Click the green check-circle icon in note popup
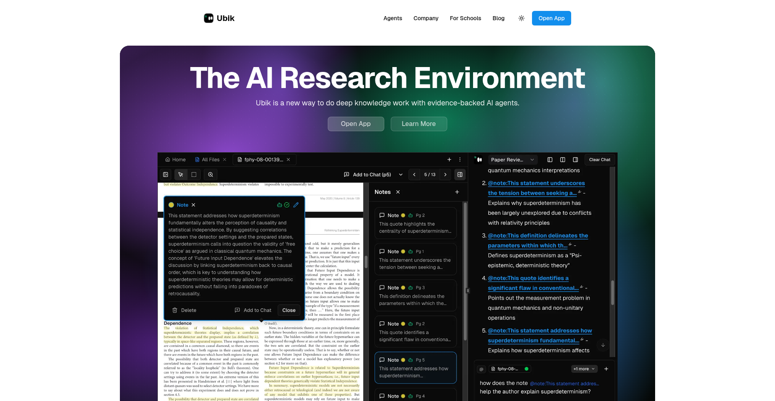775x401 pixels. [x=287, y=205]
